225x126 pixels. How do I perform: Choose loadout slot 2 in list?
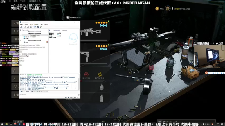15,71
